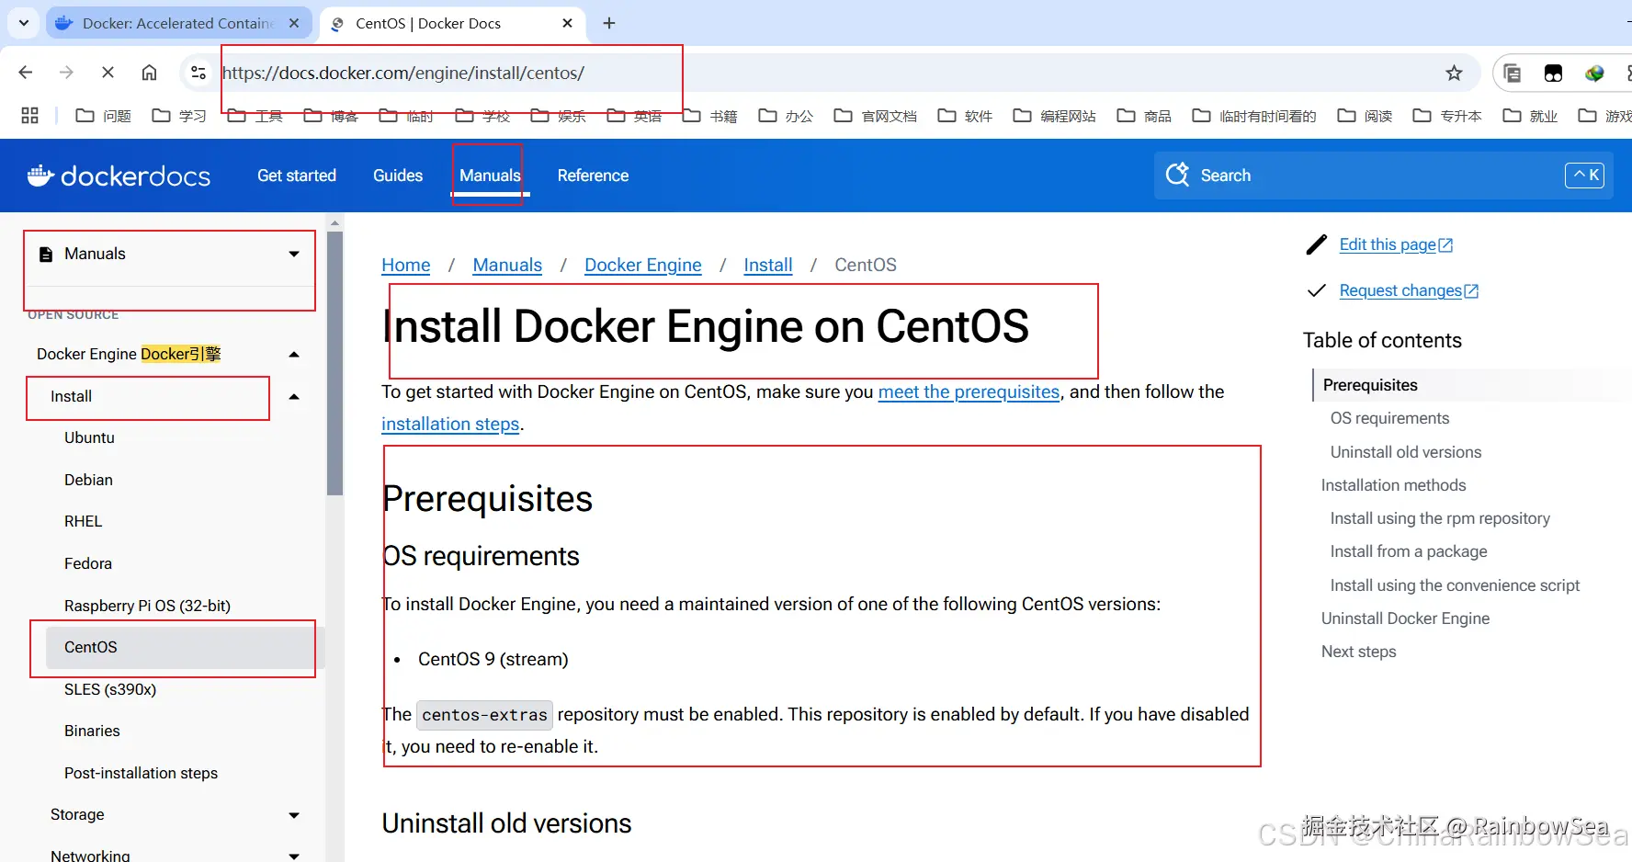Open the 办公 bookmark folder

tap(786, 116)
